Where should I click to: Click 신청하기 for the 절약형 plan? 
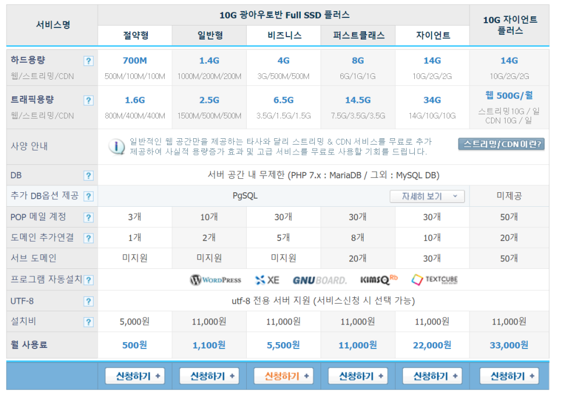click(135, 376)
